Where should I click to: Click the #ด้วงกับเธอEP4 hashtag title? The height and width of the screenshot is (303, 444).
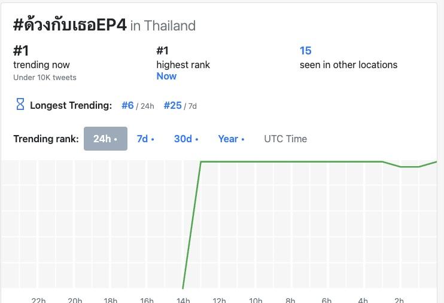(x=69, y=25)
